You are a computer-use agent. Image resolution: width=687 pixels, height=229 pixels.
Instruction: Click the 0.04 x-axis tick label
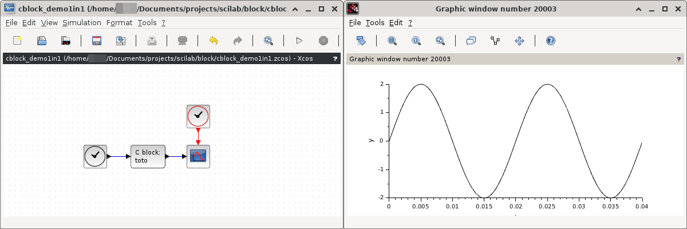tap(642, 206)
